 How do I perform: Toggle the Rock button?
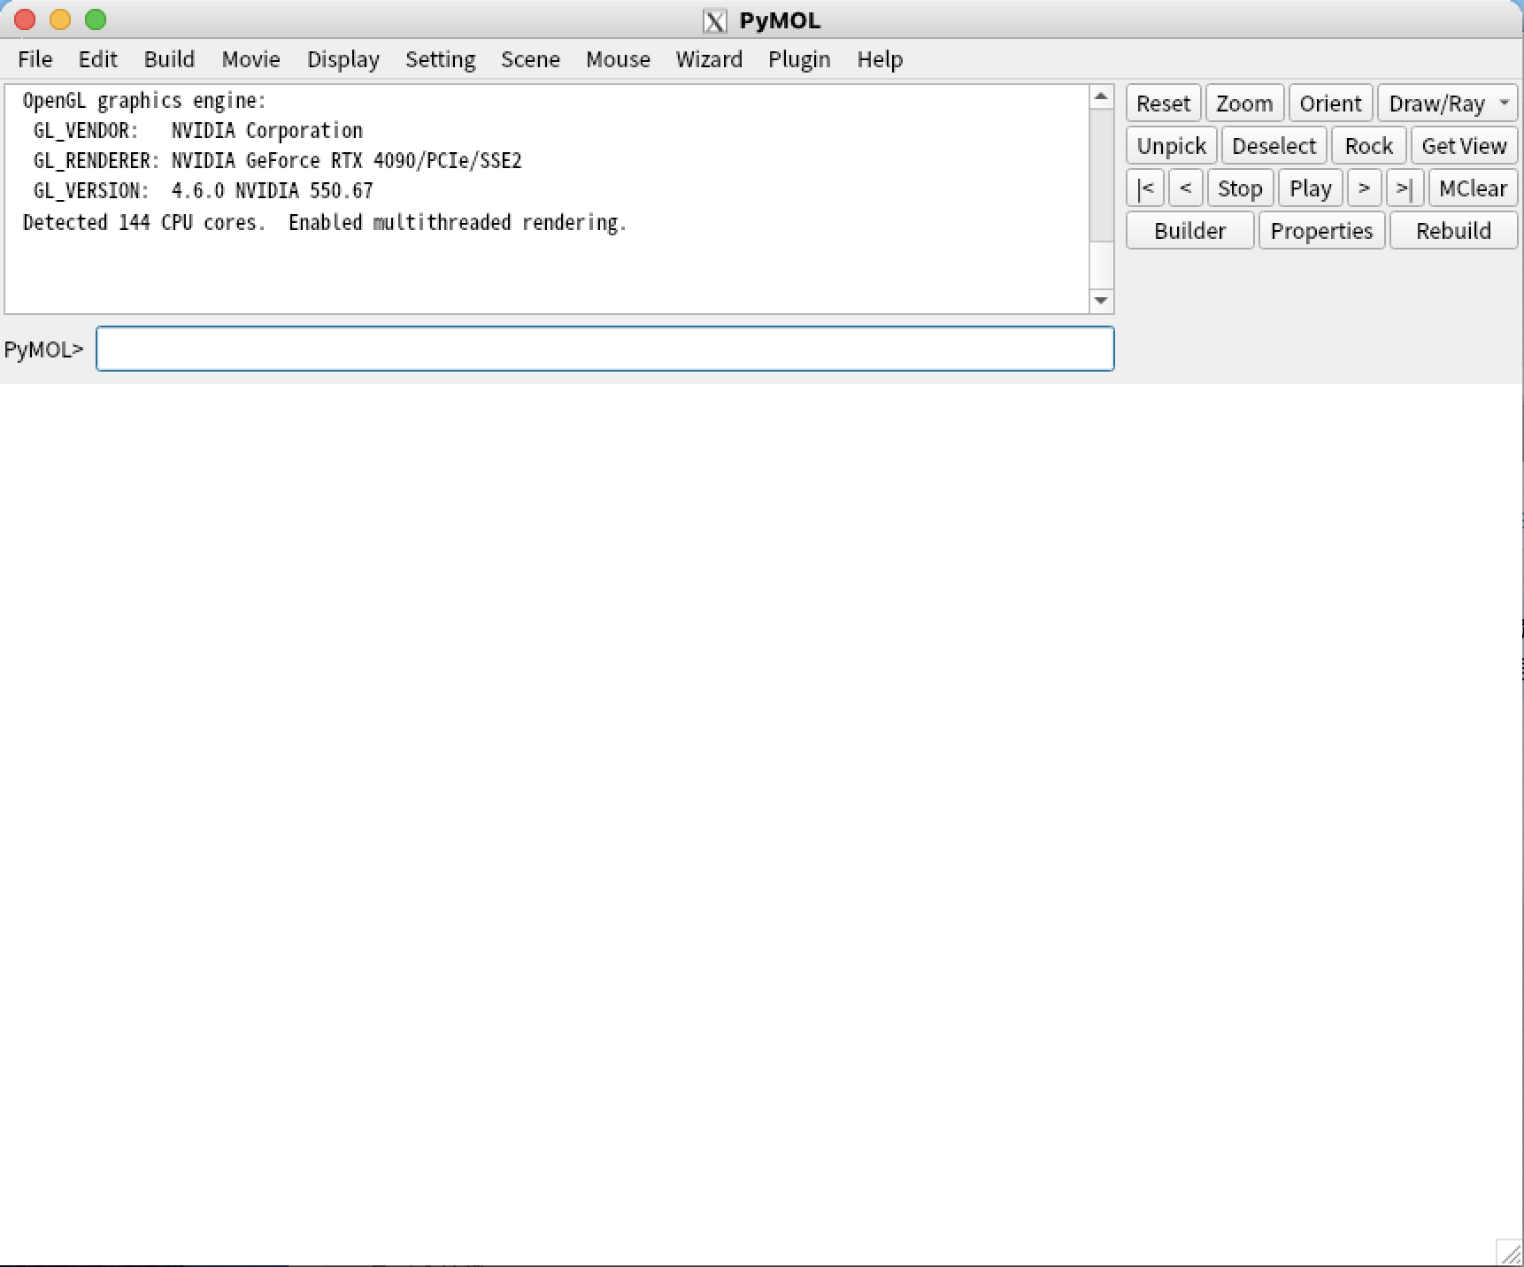(1368, 146)
